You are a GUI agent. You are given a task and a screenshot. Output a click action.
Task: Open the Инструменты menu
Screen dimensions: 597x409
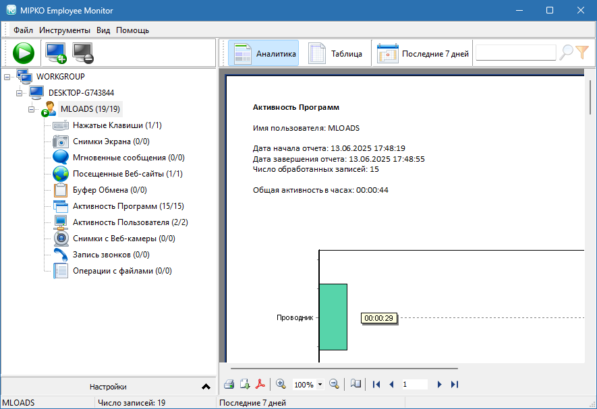65,30
